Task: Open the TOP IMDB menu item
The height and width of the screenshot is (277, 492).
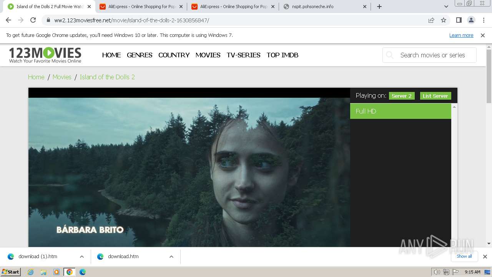Action: coord(283,55)
